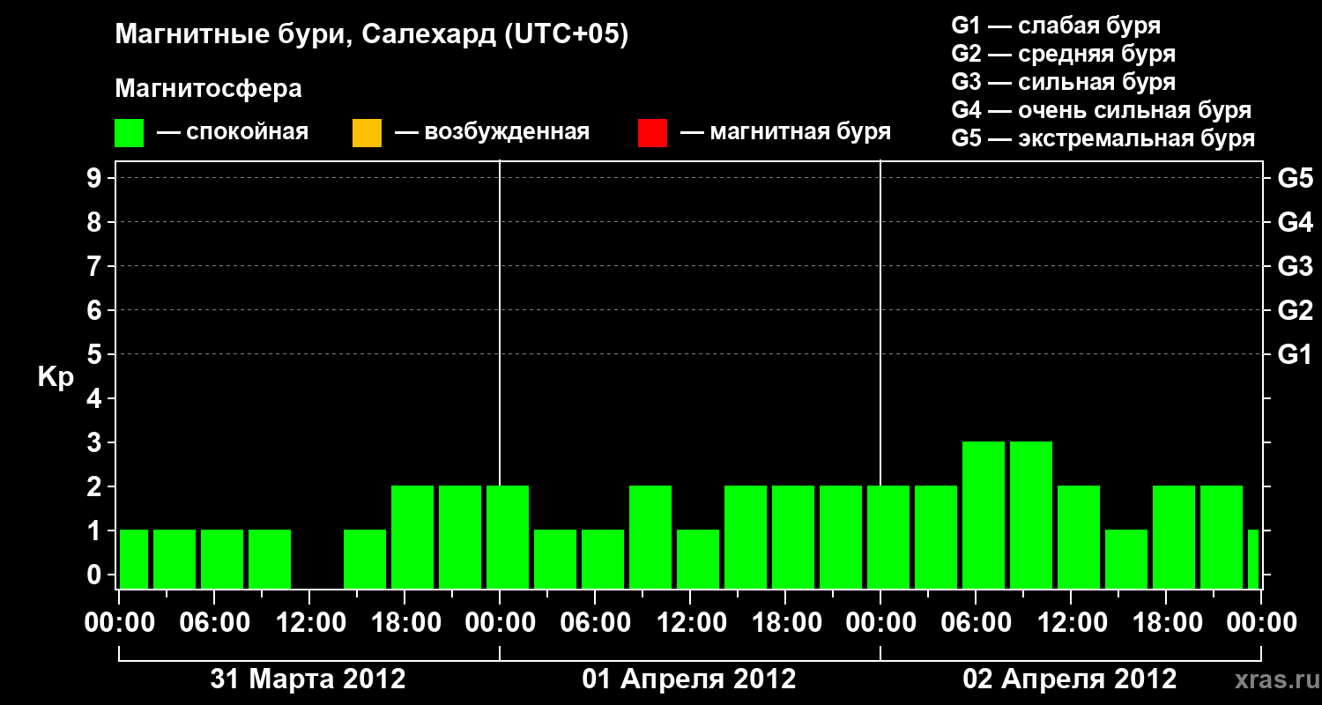1322x705 pixels.
Task: Click the '31 Марта 2012' date label
Action: (308, 679)
